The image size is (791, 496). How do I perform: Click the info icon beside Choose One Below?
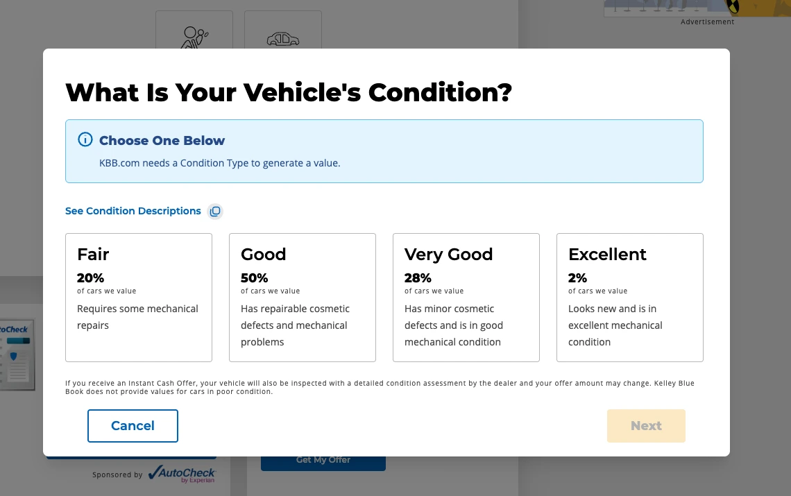pos(85,139)
